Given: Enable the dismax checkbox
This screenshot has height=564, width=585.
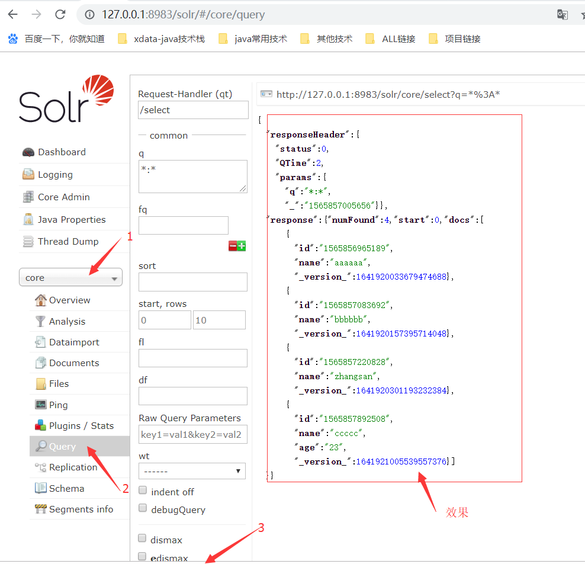Looking at the screenshot, I should point(142,539).
